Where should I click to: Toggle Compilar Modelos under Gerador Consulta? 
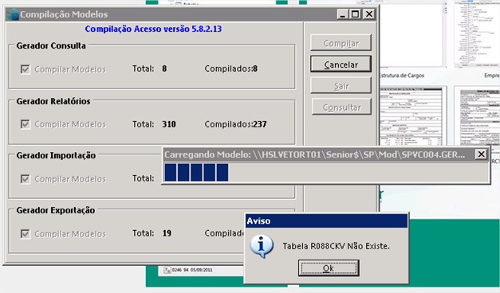click(x=25, y=69)
